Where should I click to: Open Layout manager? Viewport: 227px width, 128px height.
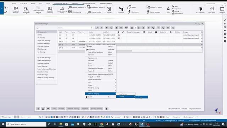(154, 12)
